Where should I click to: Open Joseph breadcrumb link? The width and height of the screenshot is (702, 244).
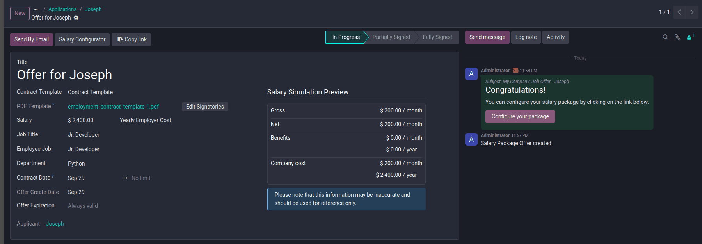pos(93,9)
